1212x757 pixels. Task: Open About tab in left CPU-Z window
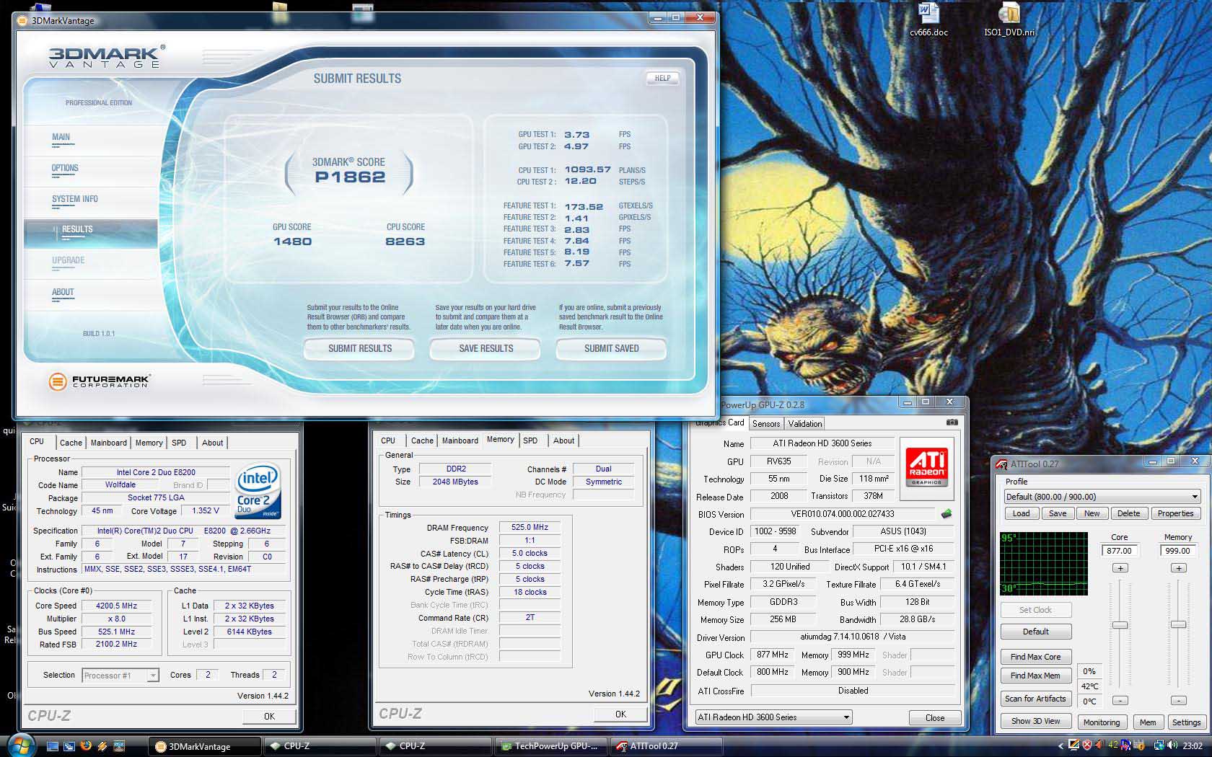(x=212, y=443)
